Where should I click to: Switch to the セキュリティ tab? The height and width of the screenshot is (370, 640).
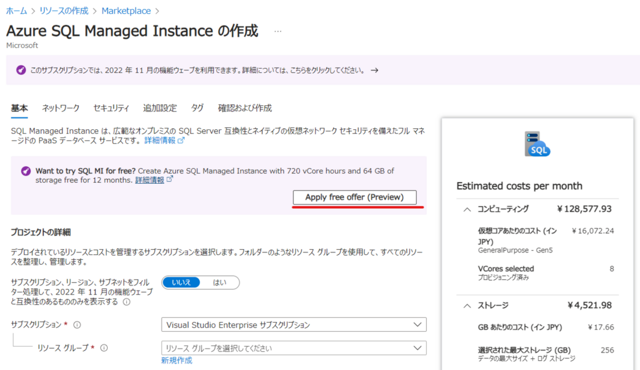coord(111,108)
